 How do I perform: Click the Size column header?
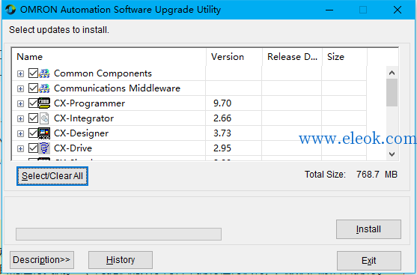tap(344, 57)
